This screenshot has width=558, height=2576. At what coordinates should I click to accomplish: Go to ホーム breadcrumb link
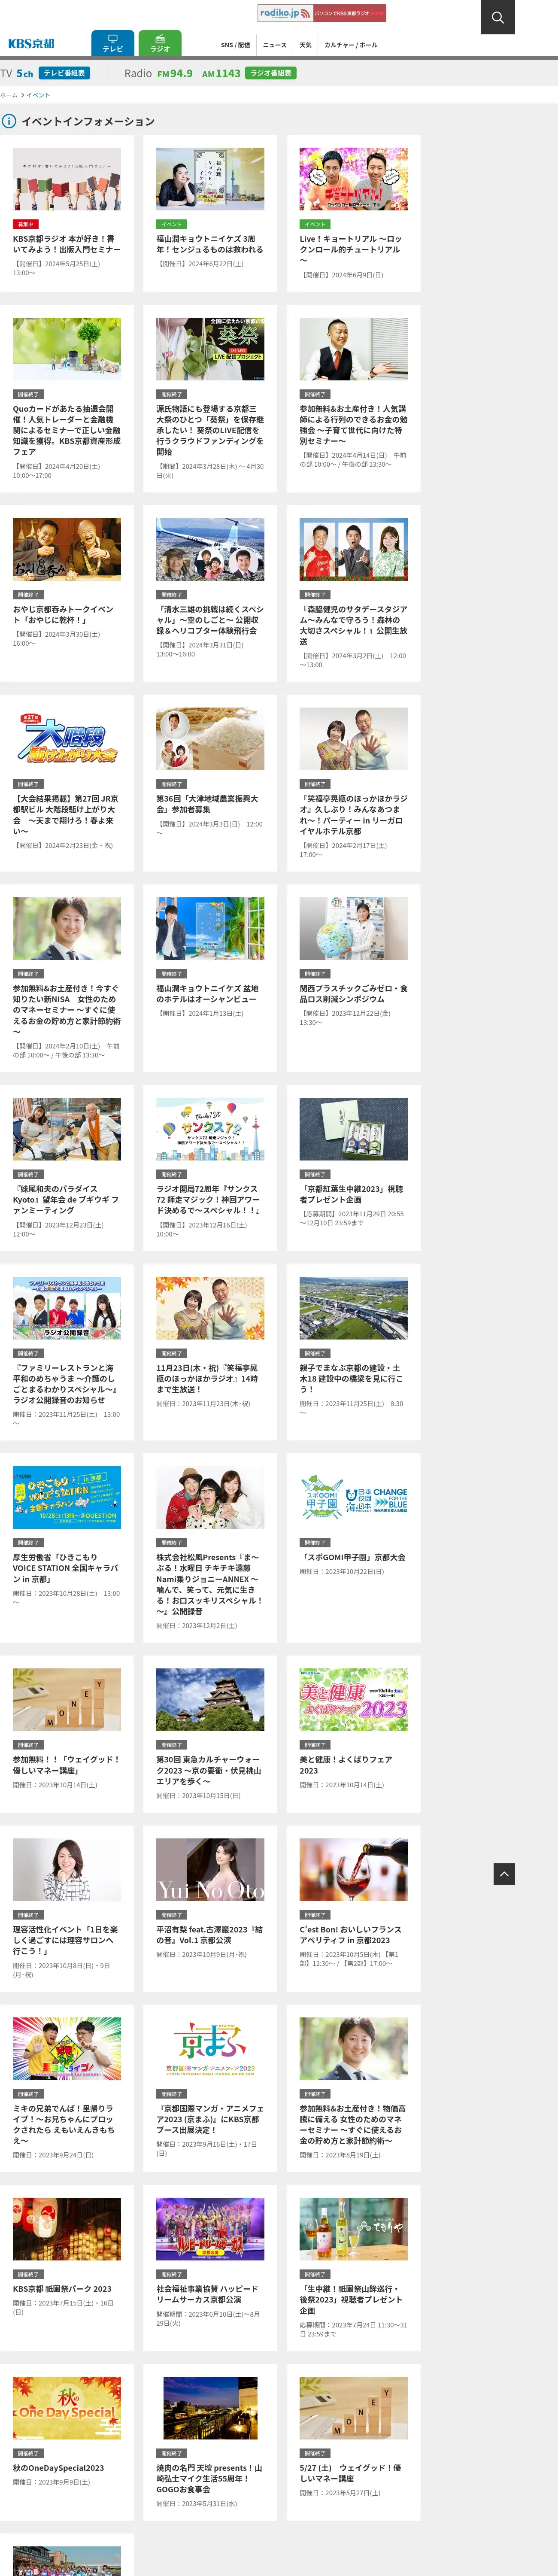[x=9, y=95]
